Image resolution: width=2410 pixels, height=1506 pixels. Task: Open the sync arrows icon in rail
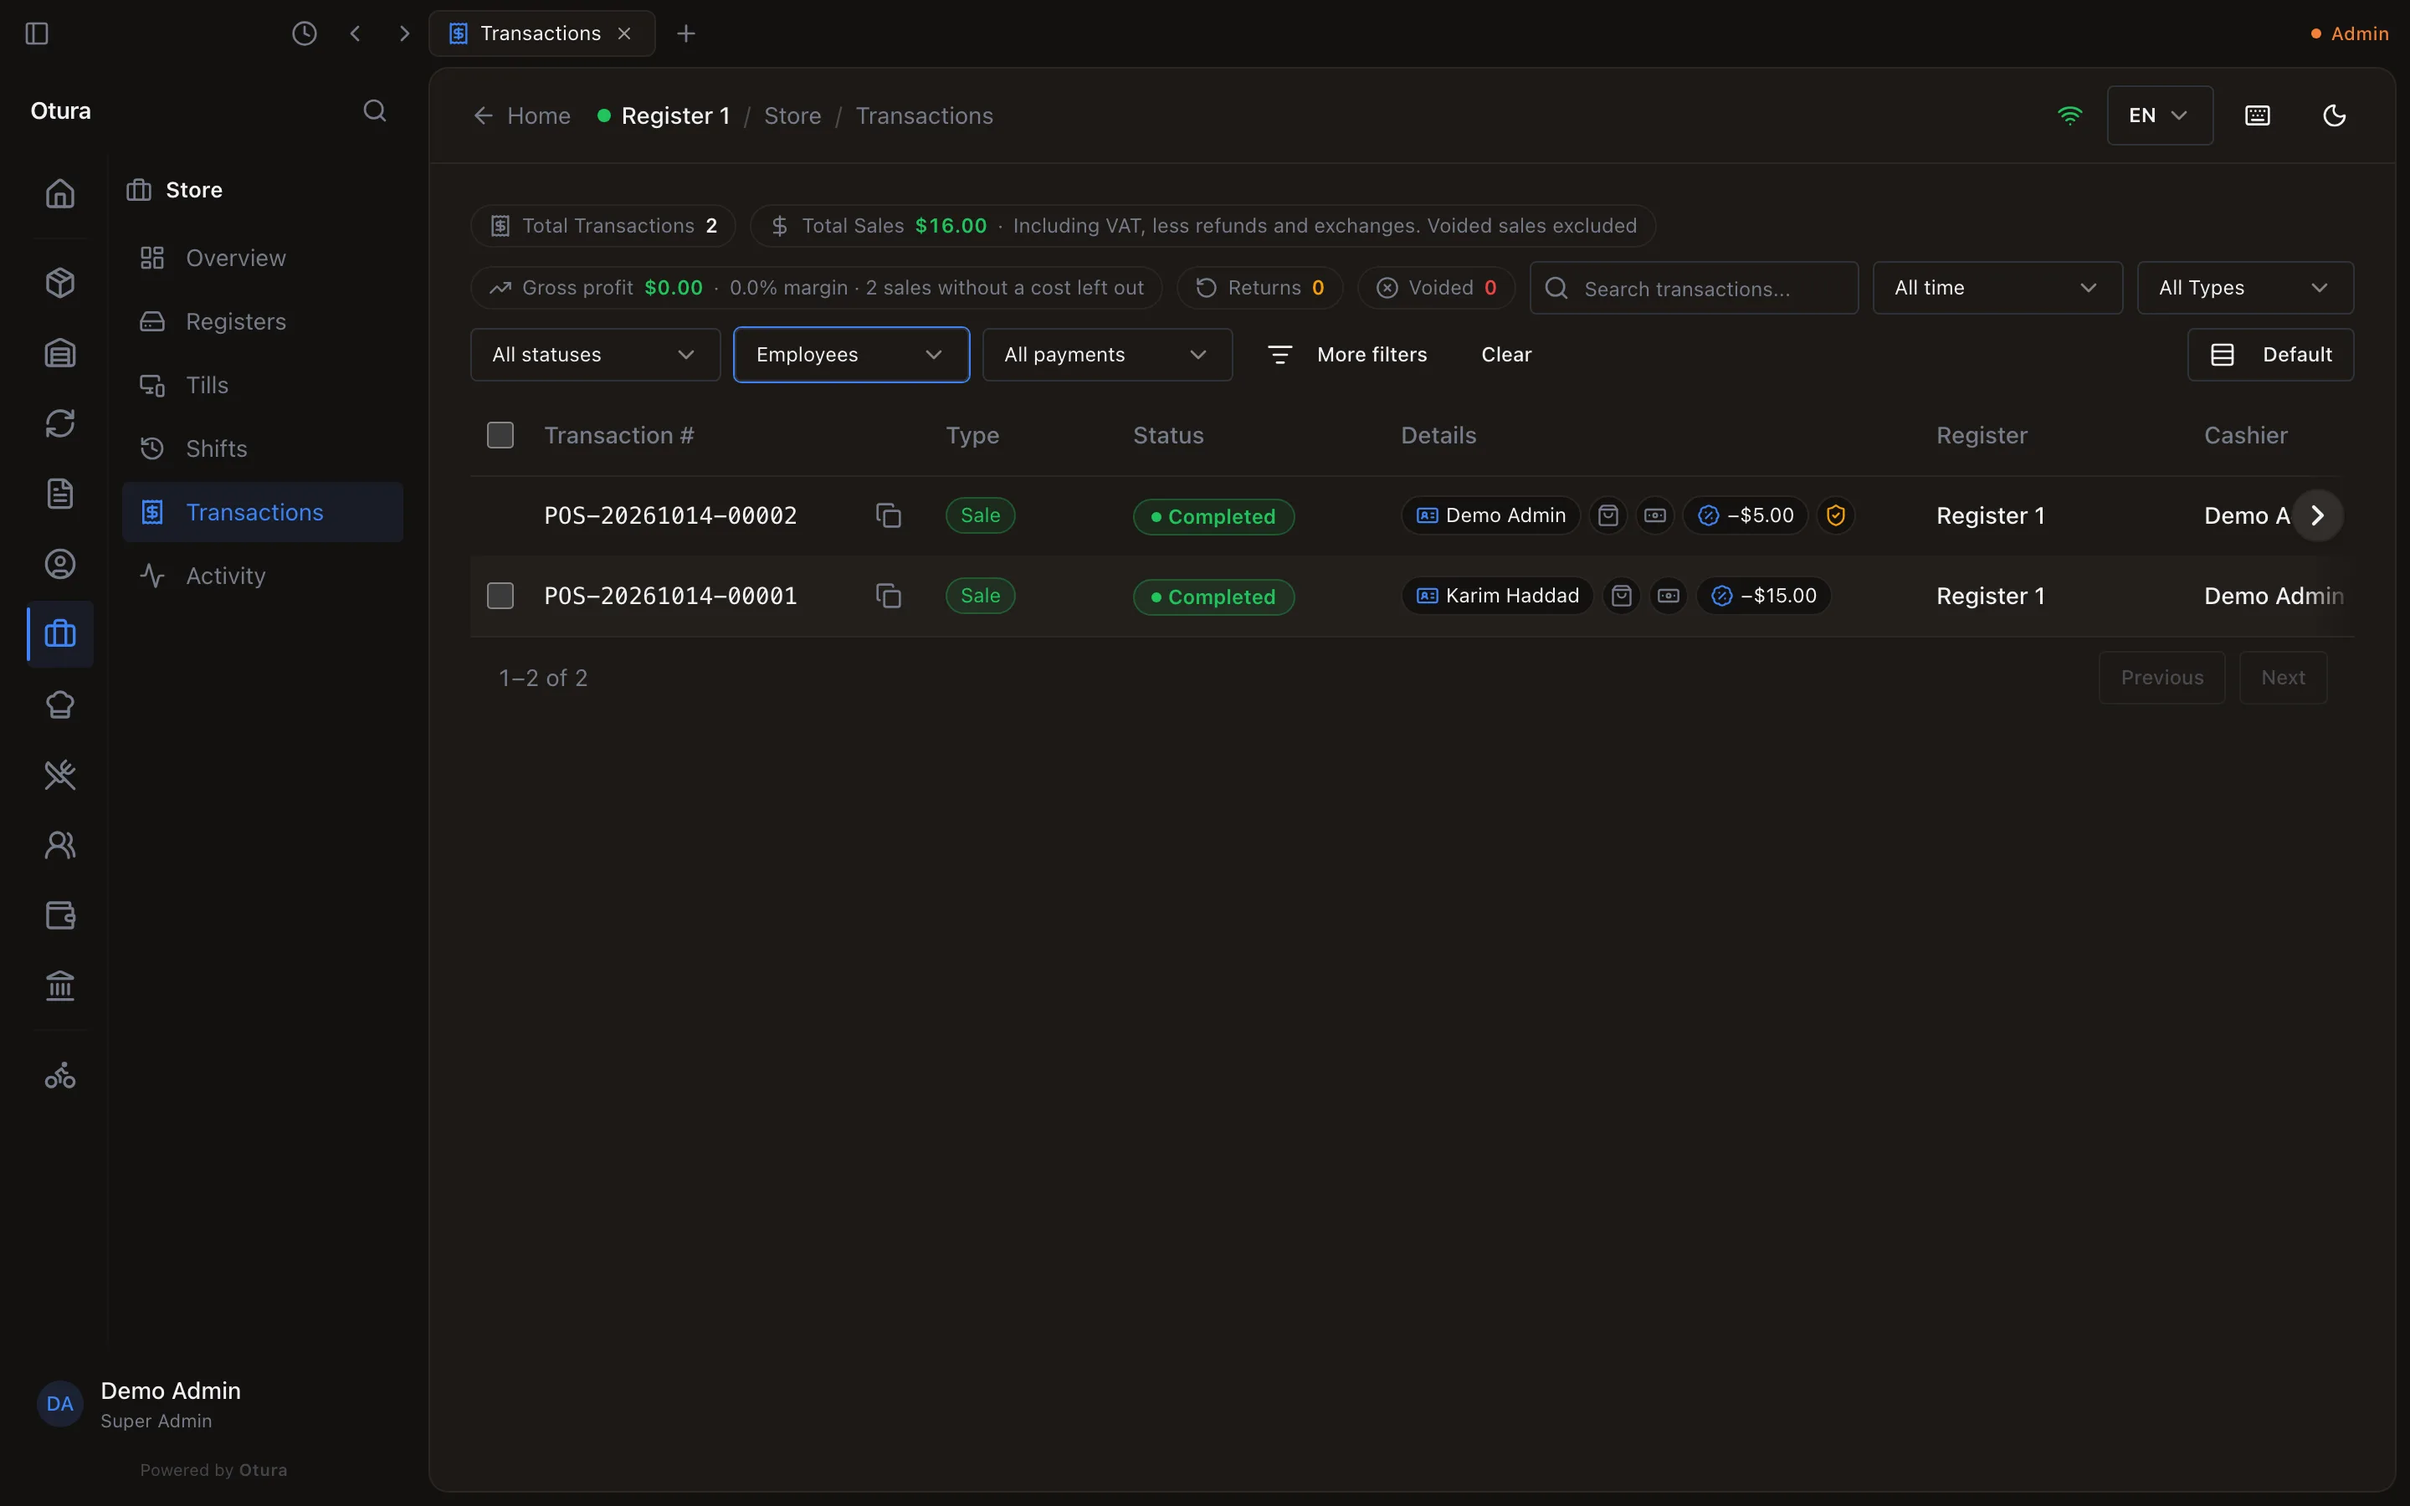tap(59, 423)
